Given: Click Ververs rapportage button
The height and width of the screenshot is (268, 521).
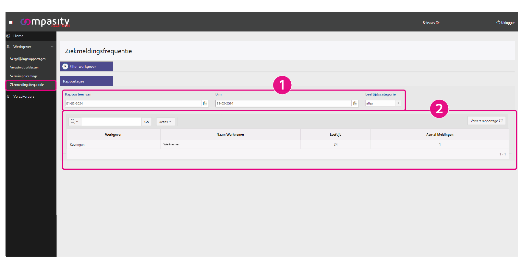Looking at the screenshot, I should click(487, 121).
